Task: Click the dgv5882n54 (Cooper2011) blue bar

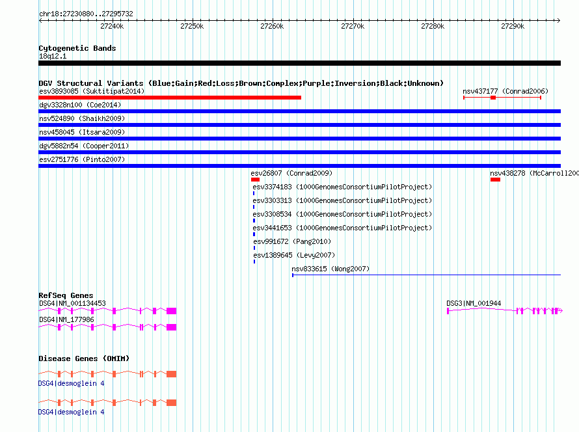Action: tap(299, 152)
